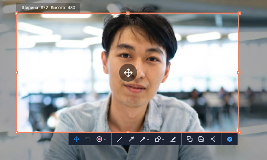Click the center move handle circle
The width and height of the screenshot is (267, 160).
coord(128,73)
